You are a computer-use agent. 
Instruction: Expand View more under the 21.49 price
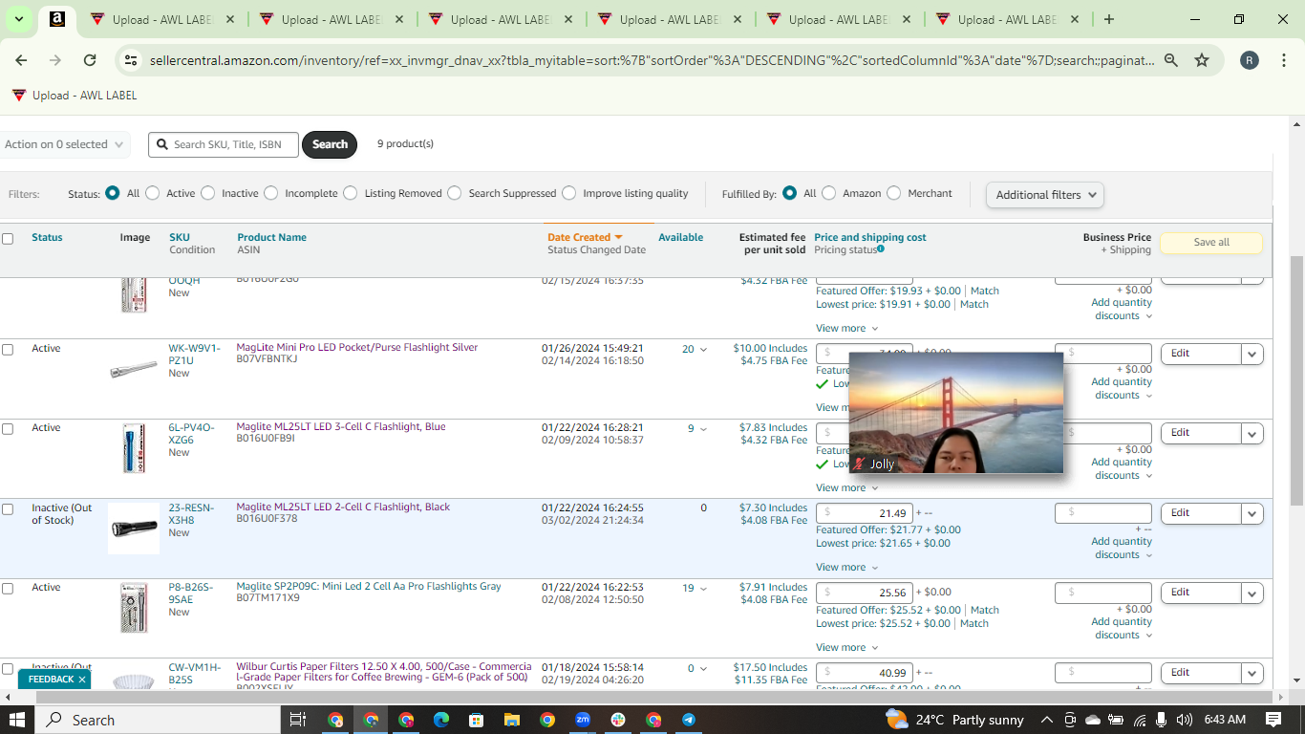pos(845,567)
